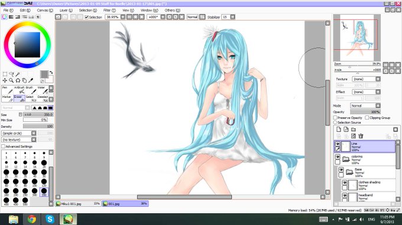Create a new layer folder
The width and height of the screenshot is (402, 225).
point(354,129)
